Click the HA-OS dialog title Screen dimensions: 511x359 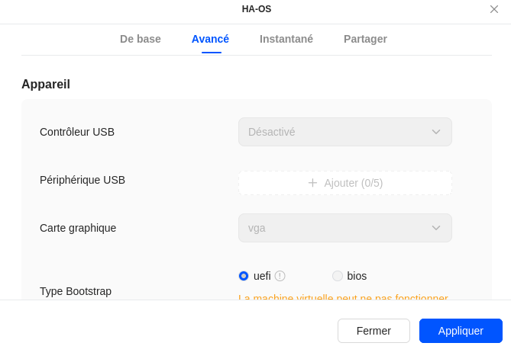coord(257,9)
